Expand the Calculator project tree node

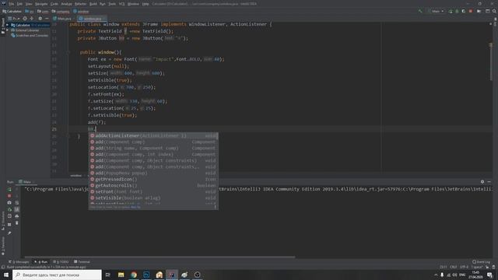(8, 25)
